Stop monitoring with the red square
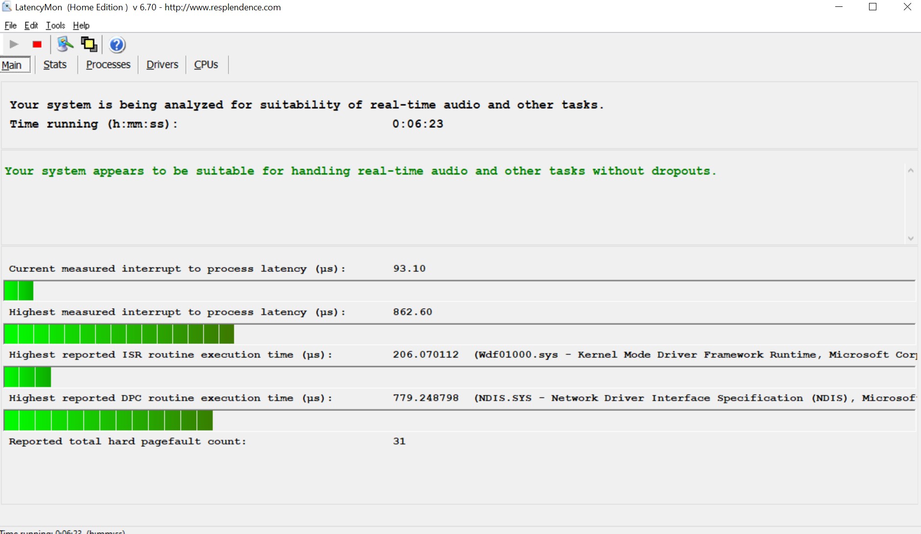Image resolution: width=921 pixels, height=534 pixels. pos(37,45)
